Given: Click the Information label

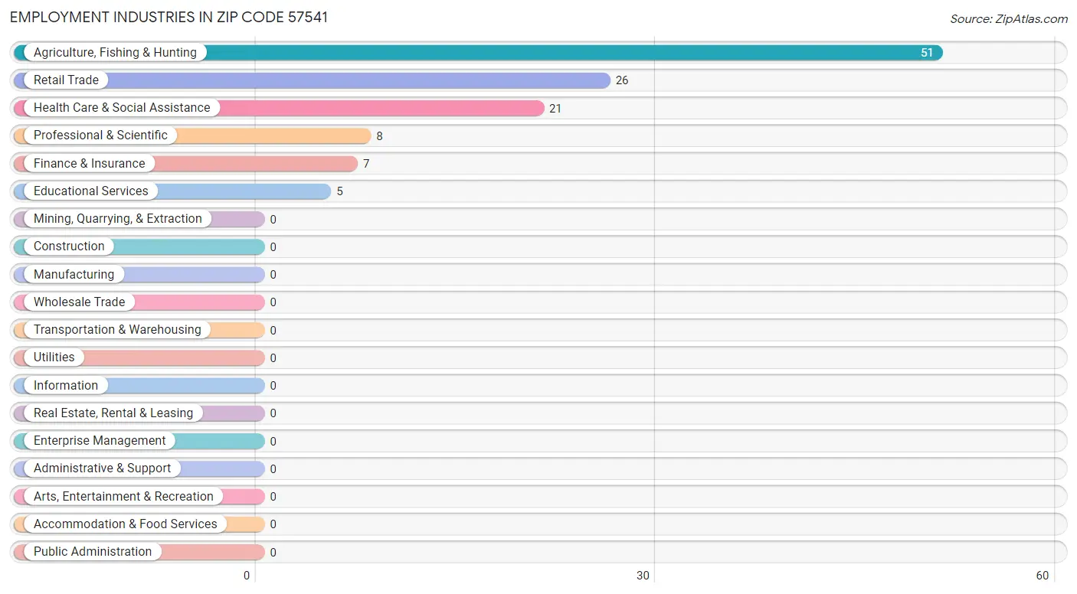Looking at the screenshot, I should pos(65,385).
